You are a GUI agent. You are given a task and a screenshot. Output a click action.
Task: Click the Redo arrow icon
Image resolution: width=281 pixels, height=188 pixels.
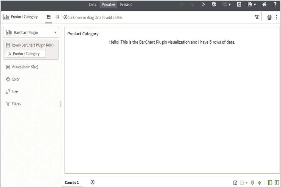192,4
